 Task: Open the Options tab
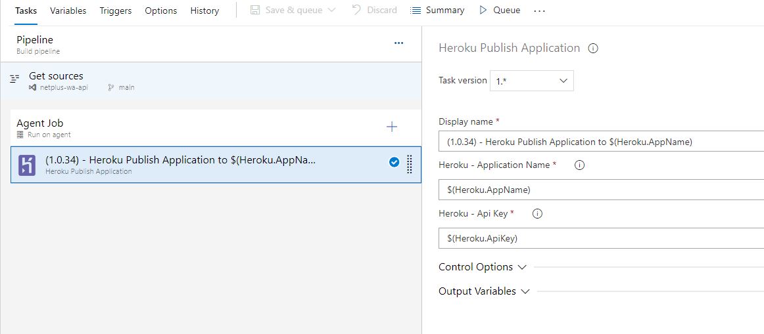tap(161, 10)
